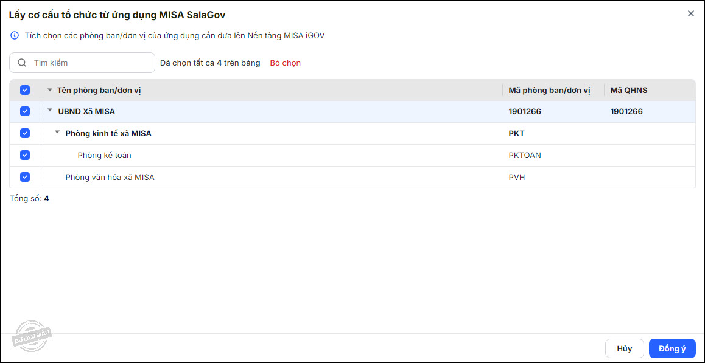Click the search magnifier icon
This screenshot has height=363, width=705.
[22, 63]
